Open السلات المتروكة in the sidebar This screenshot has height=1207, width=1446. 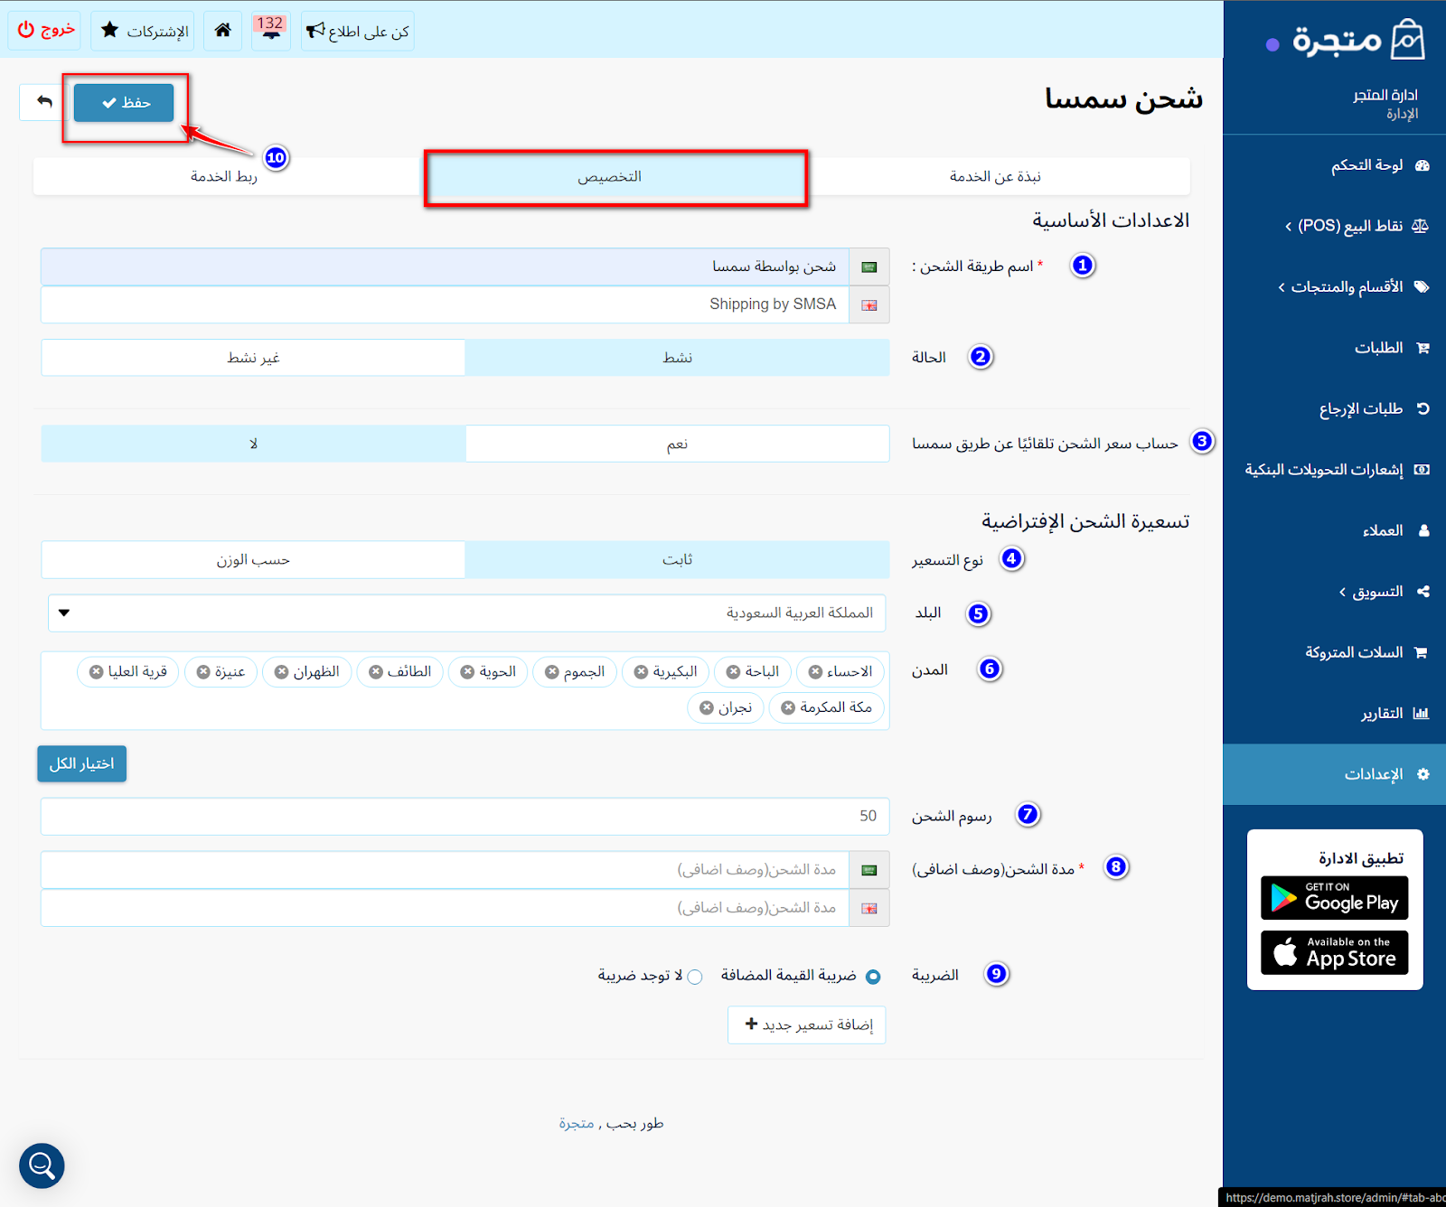(1366, 652)
